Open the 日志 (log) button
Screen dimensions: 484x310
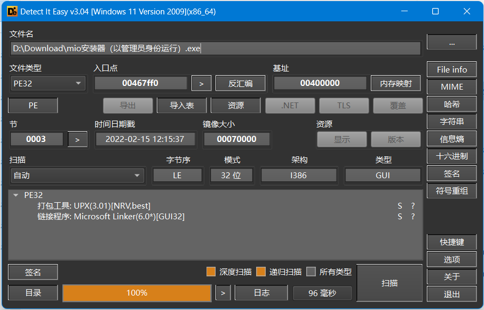pyautogui.click(x=261, y=293)
